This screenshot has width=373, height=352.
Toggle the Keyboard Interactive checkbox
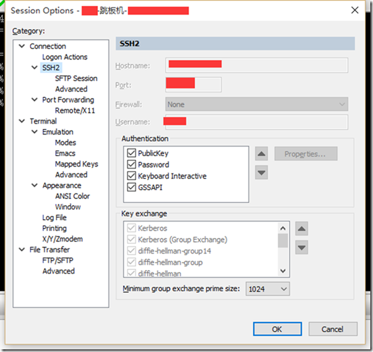pos(131,176)
